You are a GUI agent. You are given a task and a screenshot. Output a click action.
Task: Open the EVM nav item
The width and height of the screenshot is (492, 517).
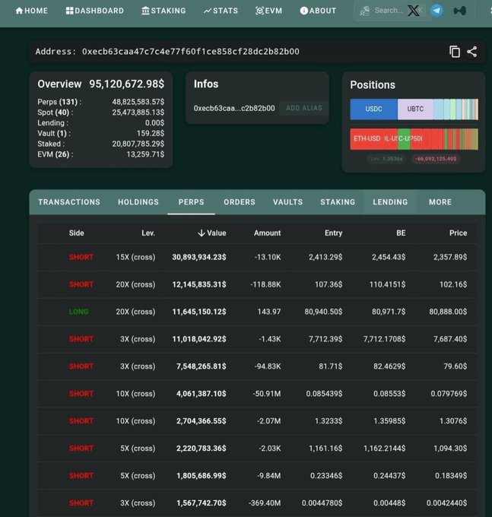[268, 11]
